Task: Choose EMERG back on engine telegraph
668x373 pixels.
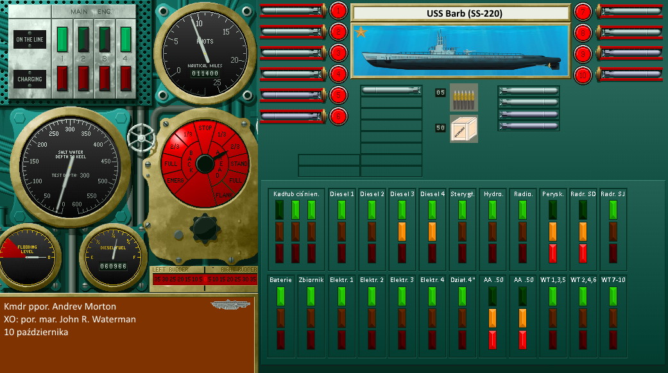Action: 173,182
